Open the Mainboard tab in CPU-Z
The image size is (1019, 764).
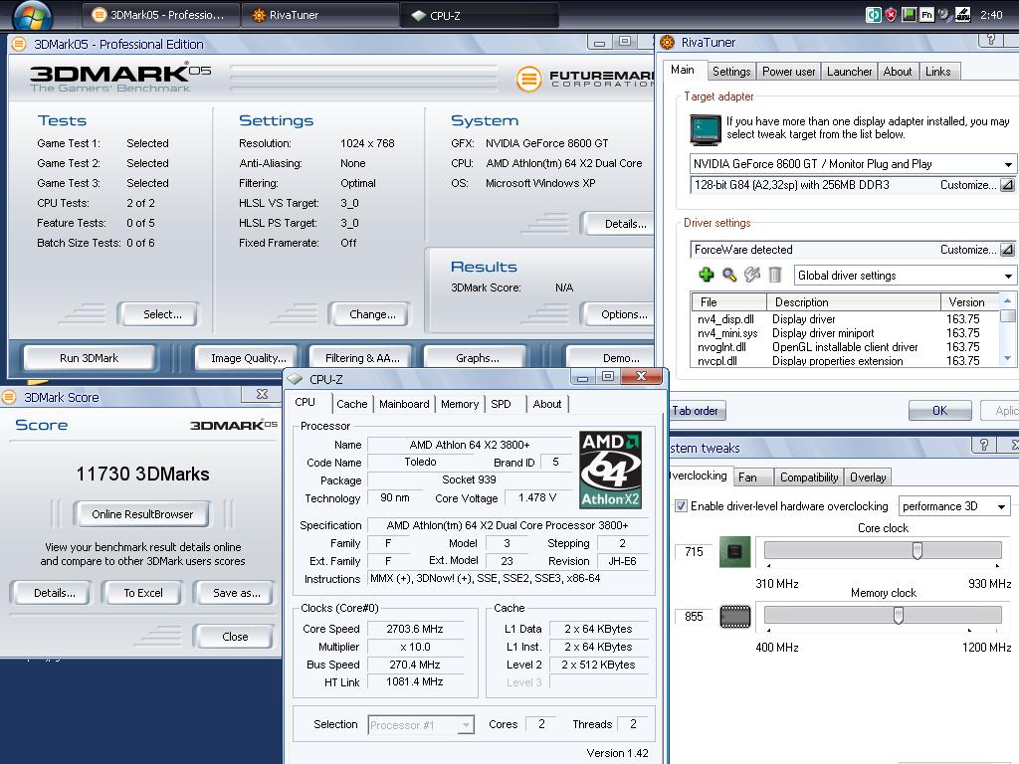click(404, 404)
